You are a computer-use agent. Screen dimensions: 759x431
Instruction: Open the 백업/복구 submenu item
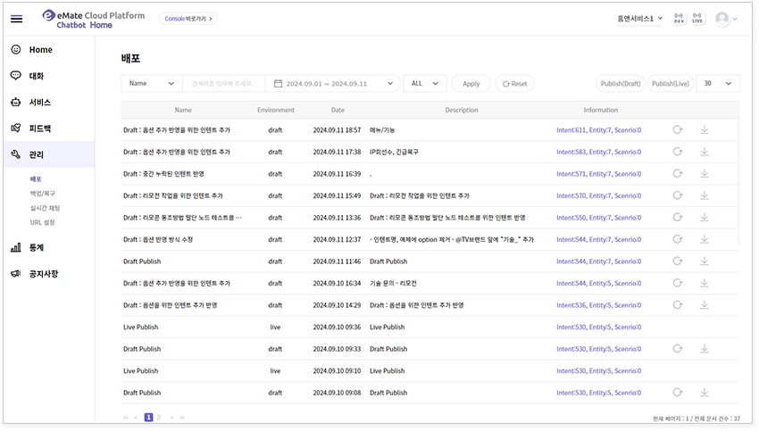point(43,193)
